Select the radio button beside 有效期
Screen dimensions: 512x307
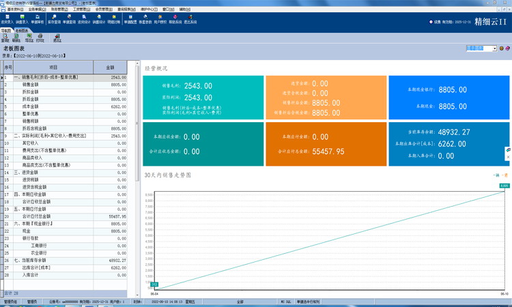click(x=431, y=22)
